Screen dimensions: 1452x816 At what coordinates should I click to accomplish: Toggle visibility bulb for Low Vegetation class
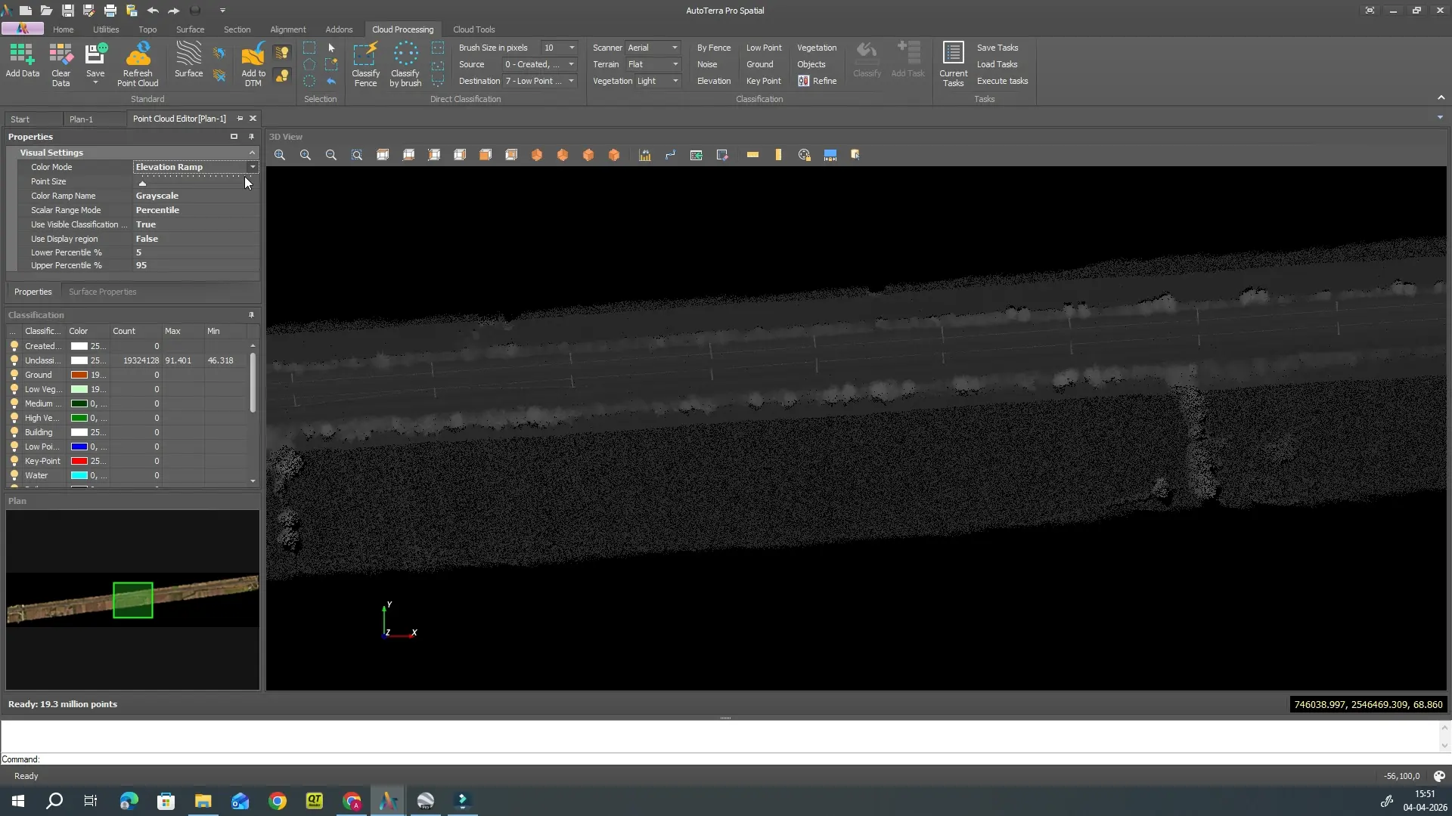click(14, 389)
